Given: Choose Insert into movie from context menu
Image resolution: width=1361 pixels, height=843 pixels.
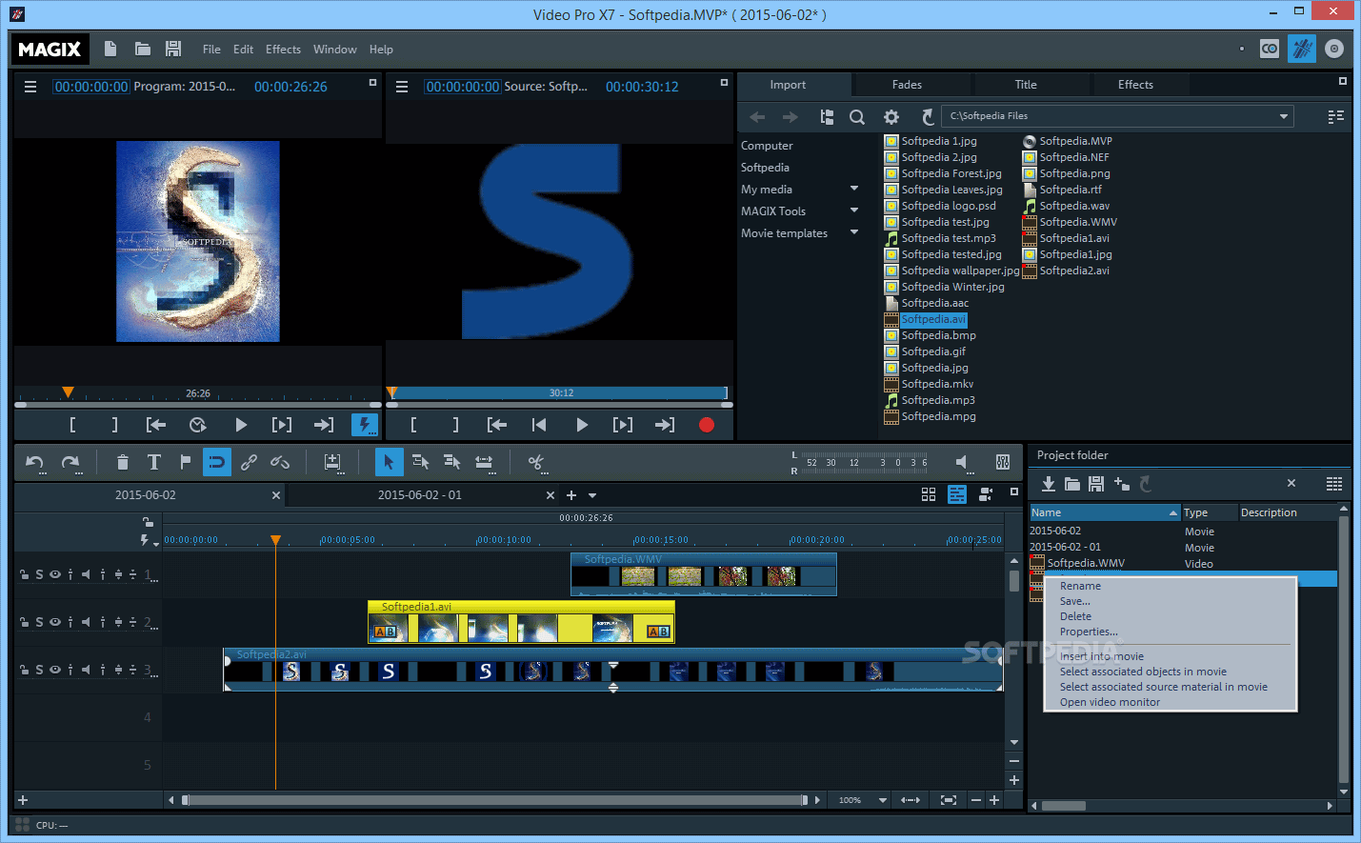Looking at the screenshot, I should [x=1102, y=656].
